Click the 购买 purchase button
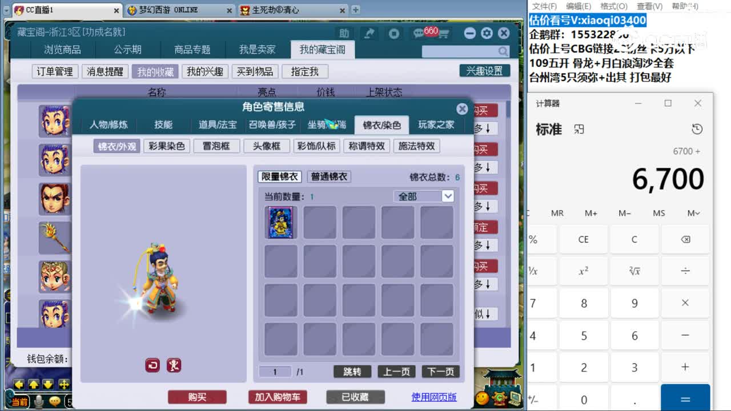 198,396
